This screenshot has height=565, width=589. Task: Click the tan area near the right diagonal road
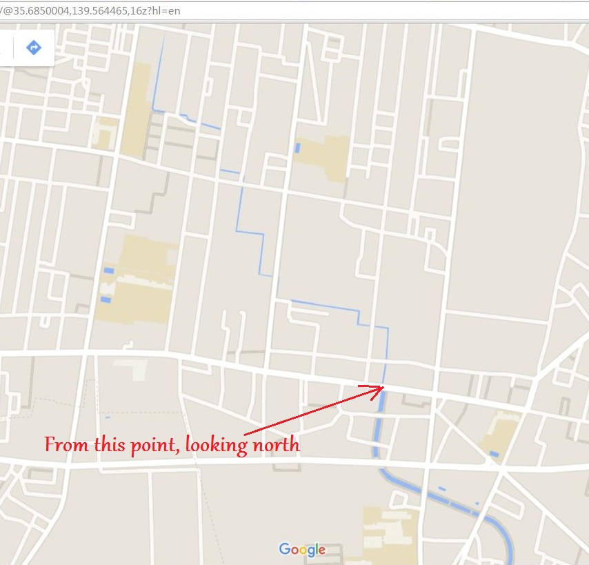[501, 432]
